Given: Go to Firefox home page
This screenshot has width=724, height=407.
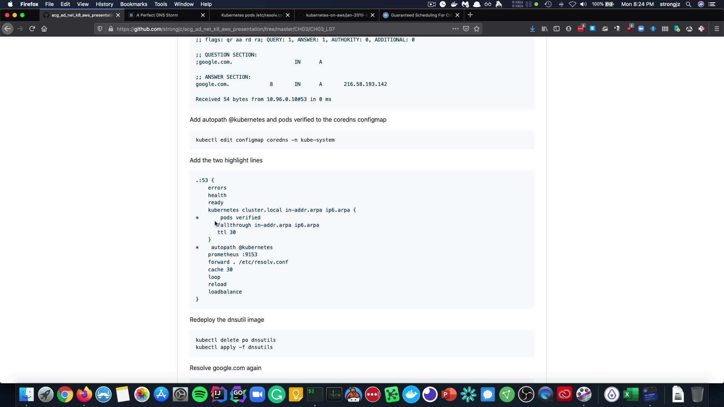Looking at the screenshot, I should pos(44,29).
